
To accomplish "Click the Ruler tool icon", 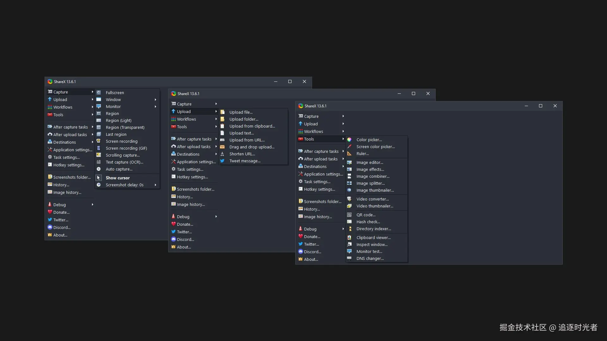I will (349, 153).
